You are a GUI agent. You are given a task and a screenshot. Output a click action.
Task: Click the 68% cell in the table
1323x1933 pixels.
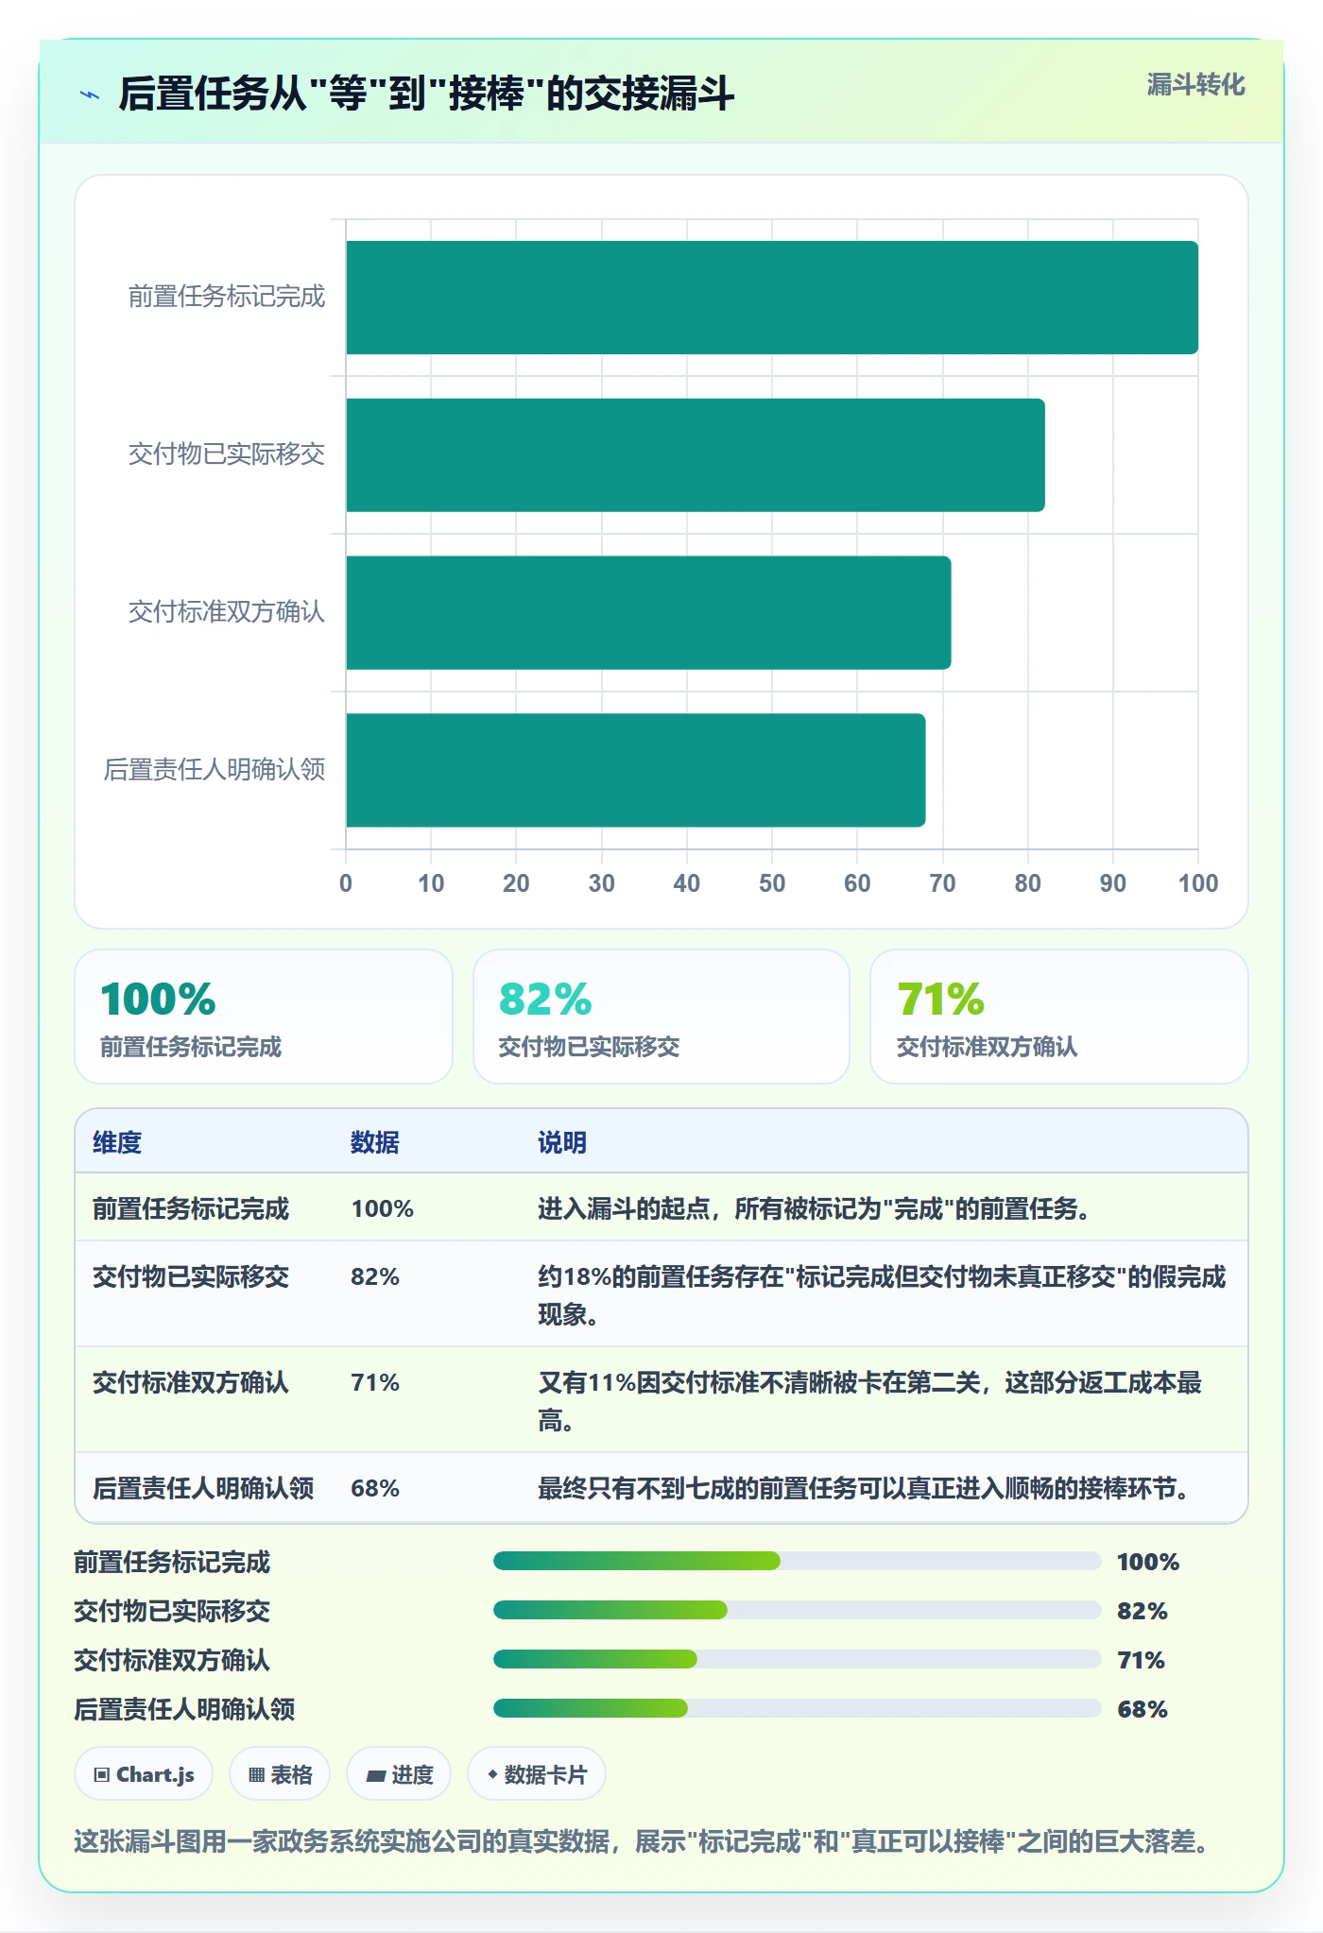tap(375, 1488)
